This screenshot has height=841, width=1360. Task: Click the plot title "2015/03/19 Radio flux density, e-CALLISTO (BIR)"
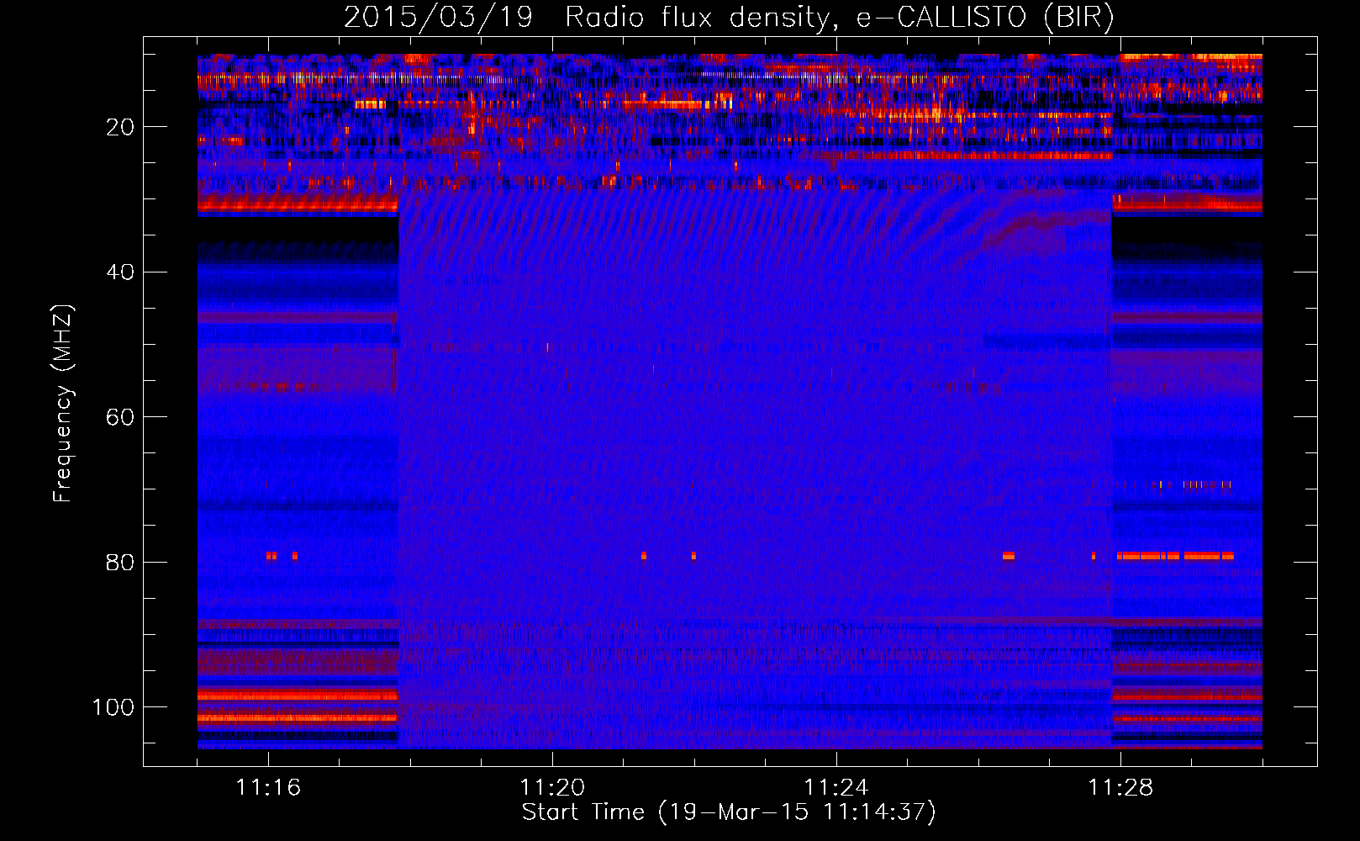[729, 18]
